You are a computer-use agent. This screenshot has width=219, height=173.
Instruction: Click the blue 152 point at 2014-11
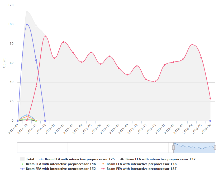(x=36, y=60)
